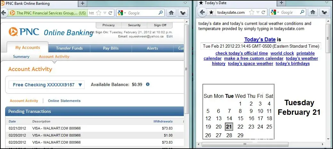This screenshot has height=149, width=333.
Task: Click day 29 in the calendar
Action: coord(240,135)
